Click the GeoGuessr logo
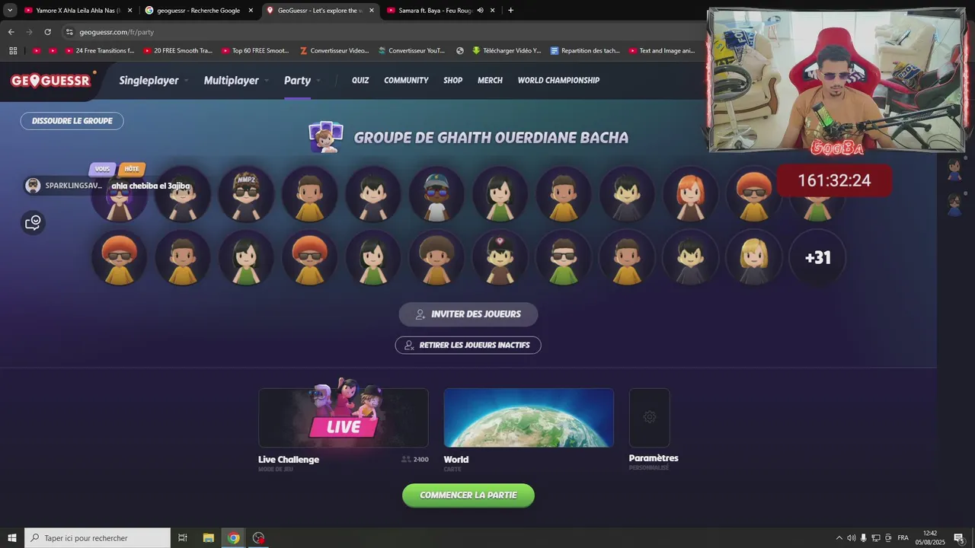This screenshot has width=975, height=548. pos(52,80)
